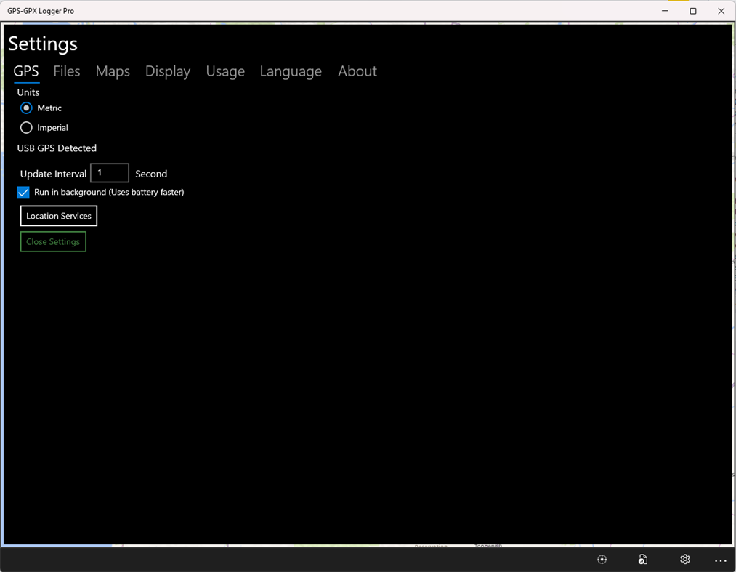Open the Maps settings tab
Screen dimensions: 736x572
113,71
